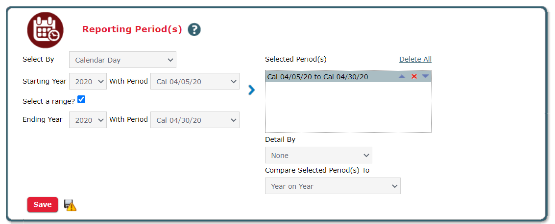This screenshot has height=224, width=555.
Task: Click the Reporting Period(s) heading text
Action: (132, 29)
